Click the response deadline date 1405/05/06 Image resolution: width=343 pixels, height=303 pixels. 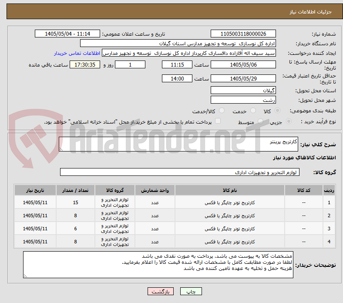(243, 65)
